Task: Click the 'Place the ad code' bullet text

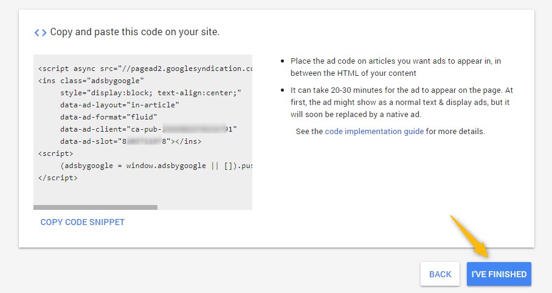Action: coord(395,67)
